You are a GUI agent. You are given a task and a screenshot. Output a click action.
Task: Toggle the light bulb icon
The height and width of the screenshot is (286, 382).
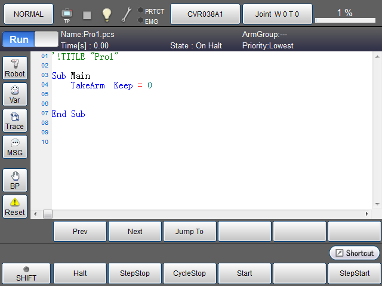pos(106,14)
